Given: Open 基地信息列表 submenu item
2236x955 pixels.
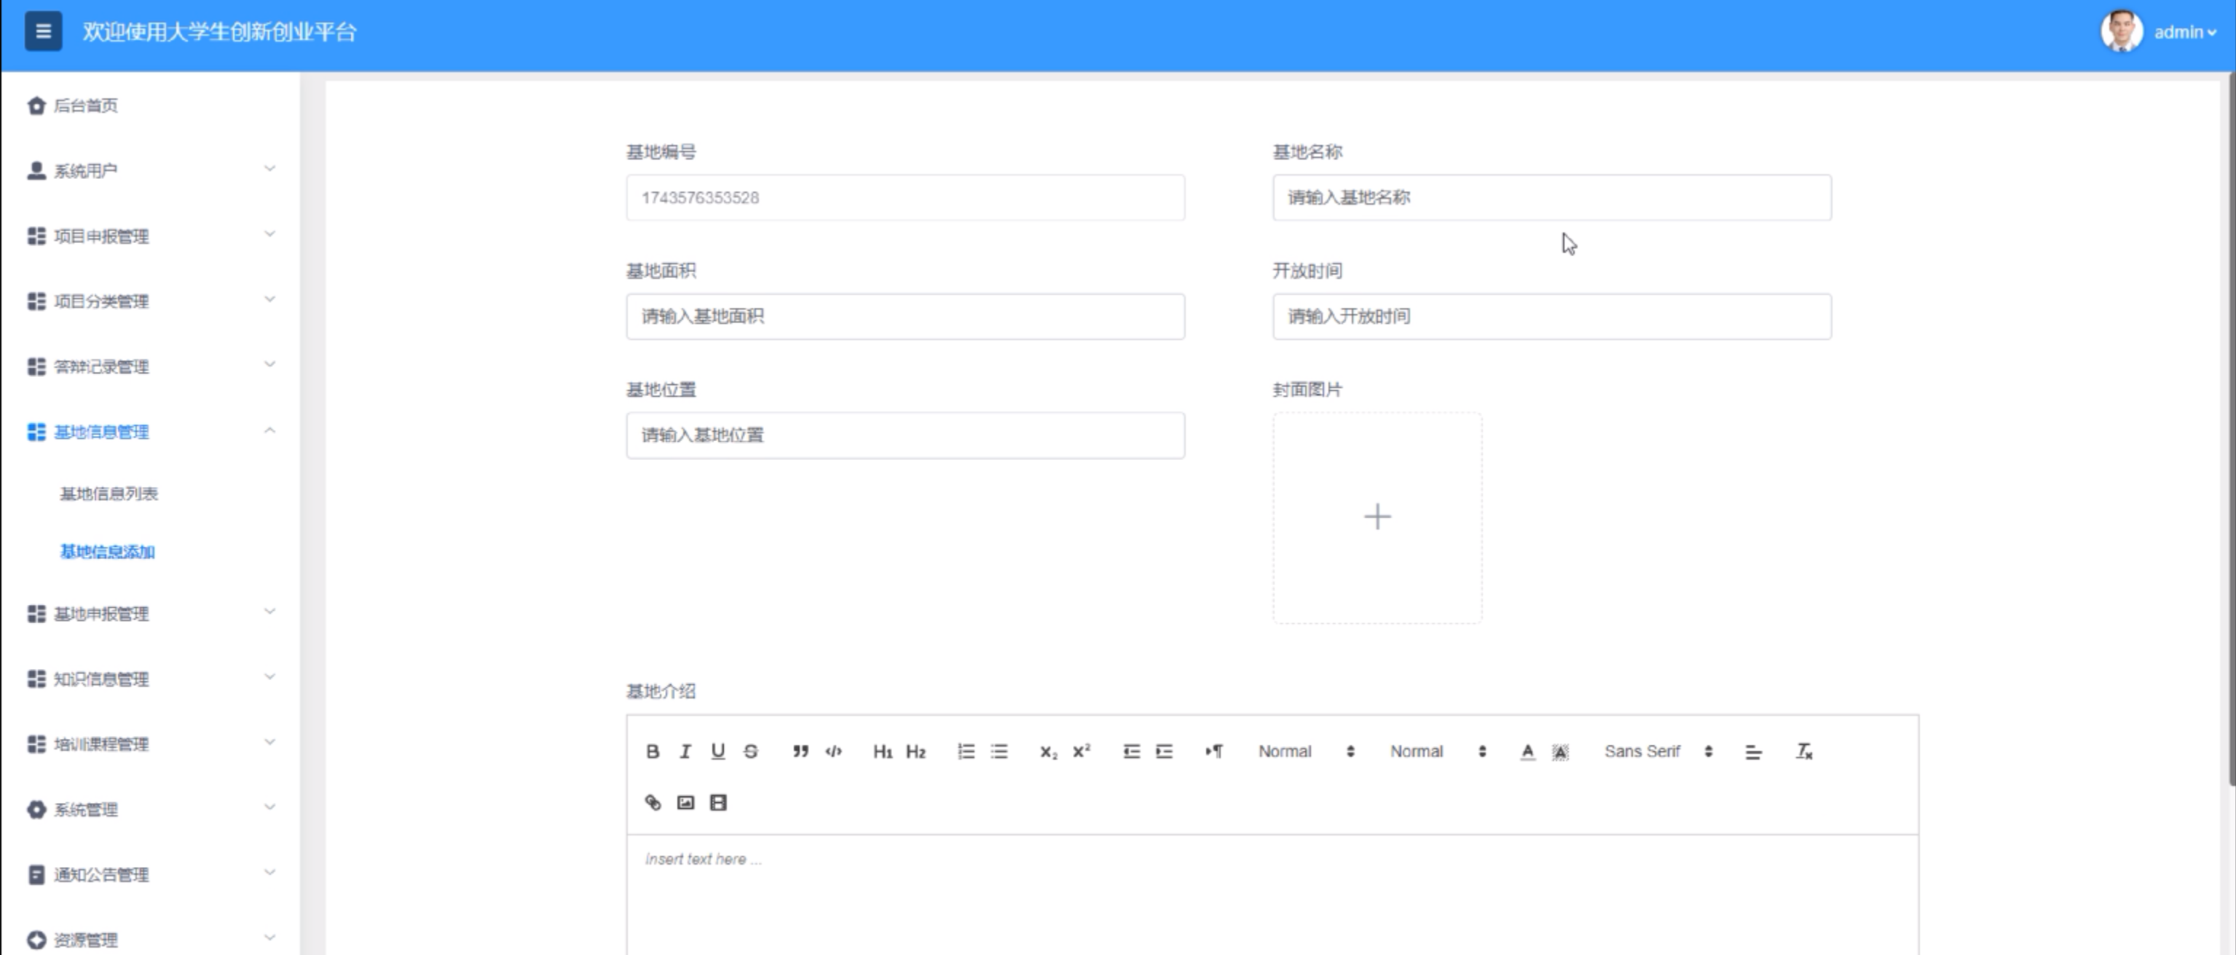Looking at the screenshot, I should coord(109,494).
